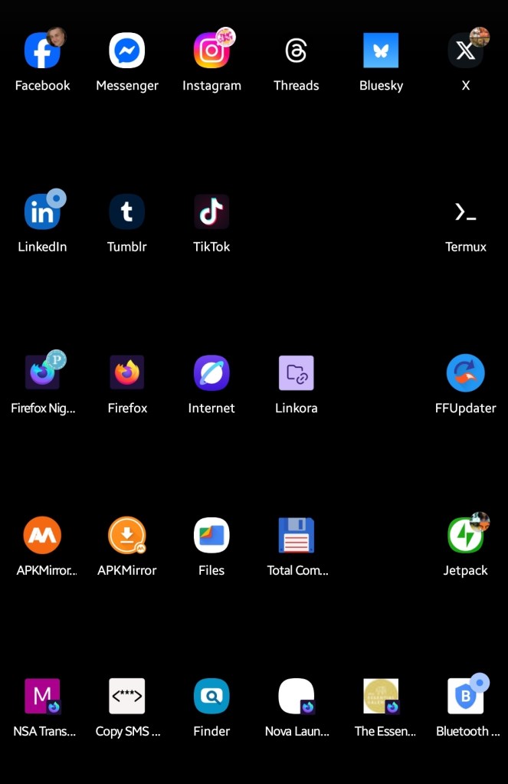Launch the Finder app

pyautogui.click(x=211, y=697)
